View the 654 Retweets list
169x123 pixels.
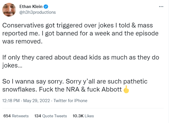pos(16,116)
